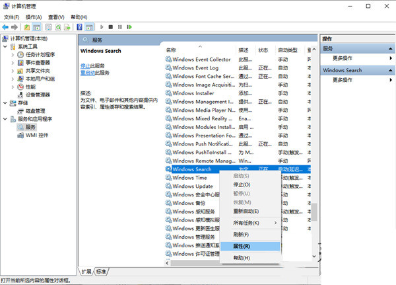This screenshot has width=396, height=285.
Task: Collapse the 系统工具 tree node
Action: 5,46
